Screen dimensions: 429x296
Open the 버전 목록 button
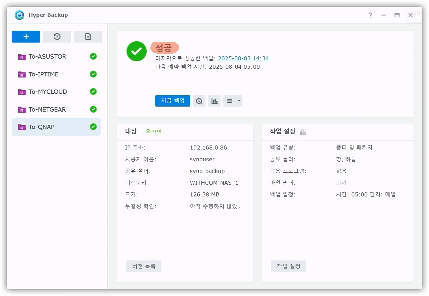click(x=144, y=267)
